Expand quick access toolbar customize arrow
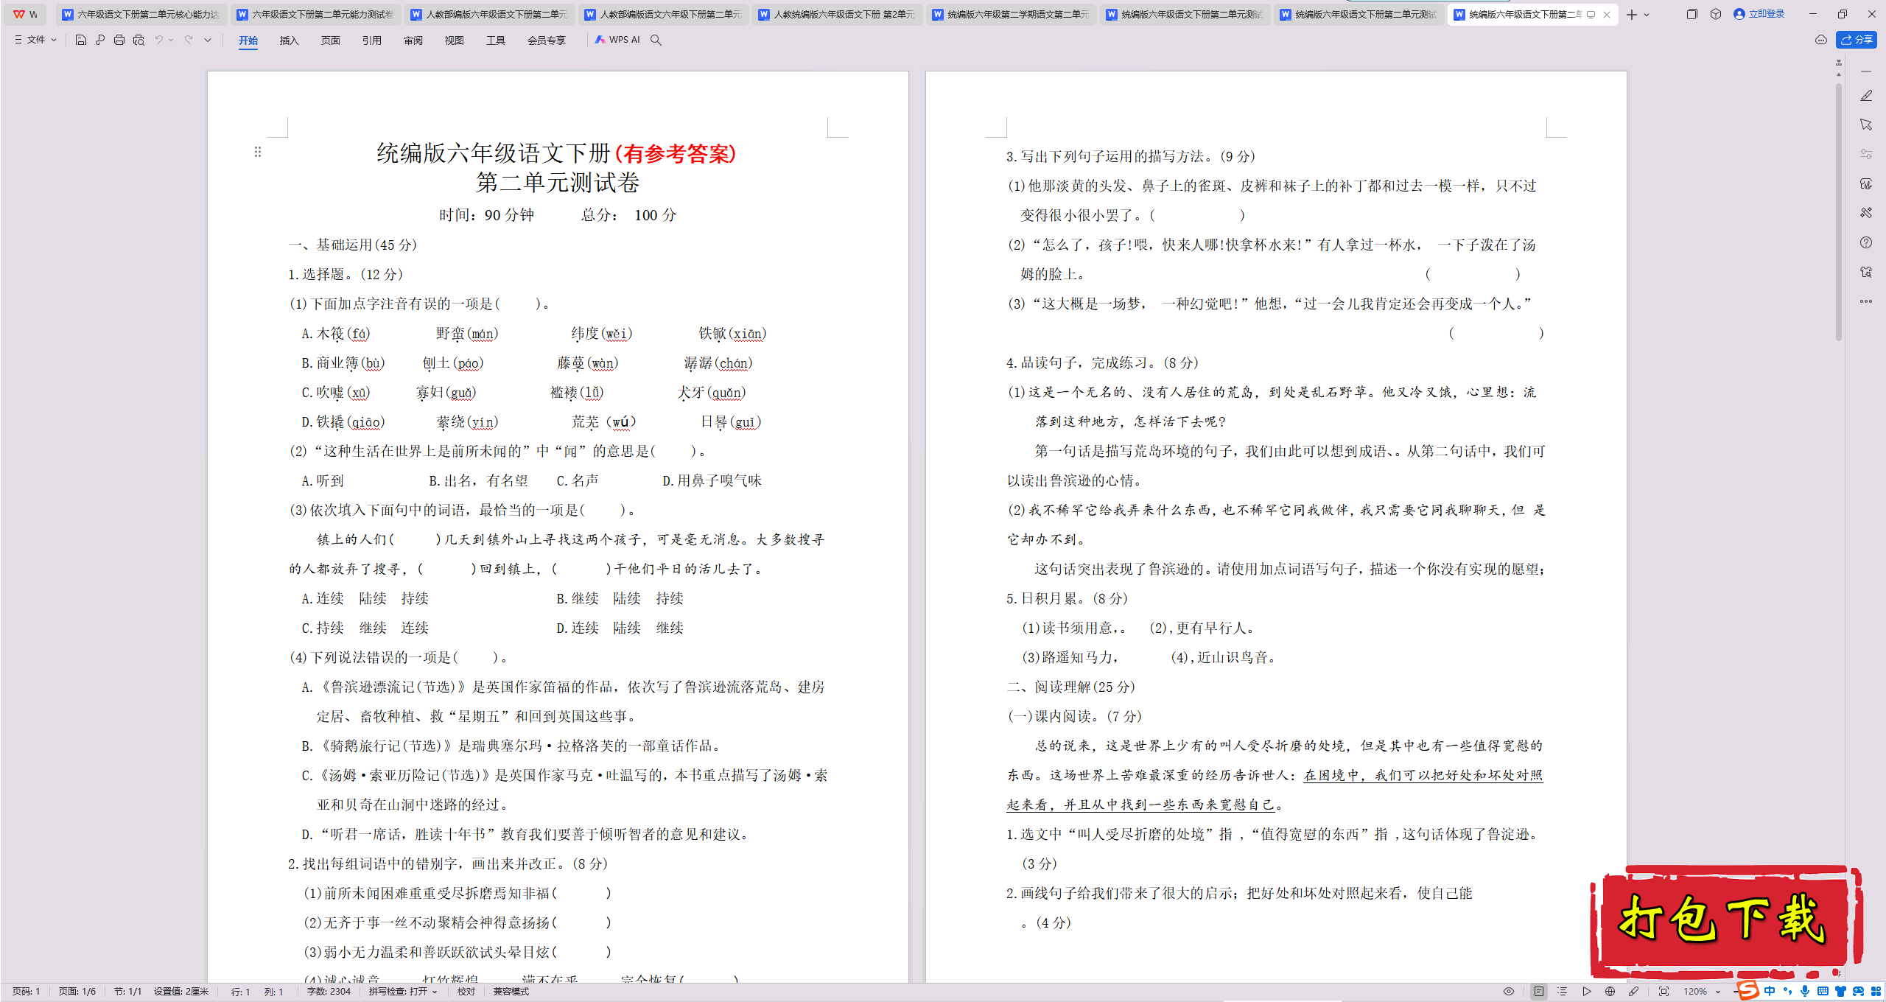The height and width of the screenshot is (1002, 1886). click(x=208, y=40)
